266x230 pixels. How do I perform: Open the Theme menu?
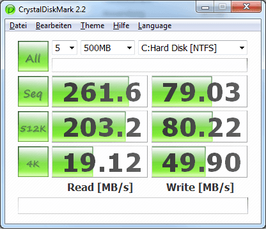point(92,26)
